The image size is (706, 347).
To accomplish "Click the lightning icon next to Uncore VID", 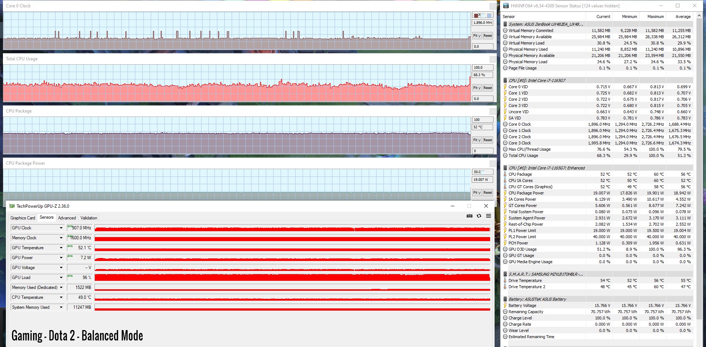I will point(505,112).
